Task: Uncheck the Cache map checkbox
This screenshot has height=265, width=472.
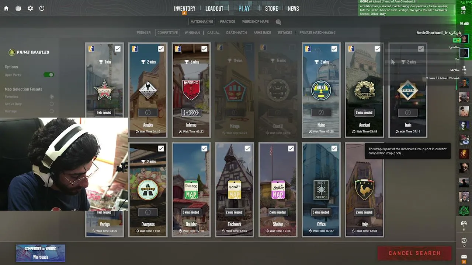Action: 117,49
